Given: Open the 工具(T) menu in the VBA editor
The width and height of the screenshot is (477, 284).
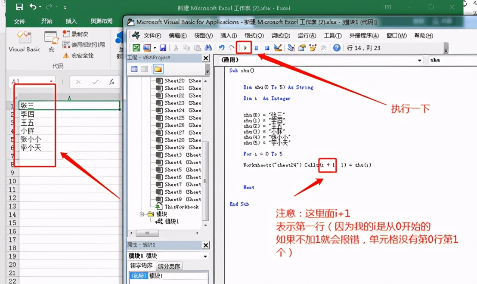Looking at the screenshot, I should tap(332, 36).
